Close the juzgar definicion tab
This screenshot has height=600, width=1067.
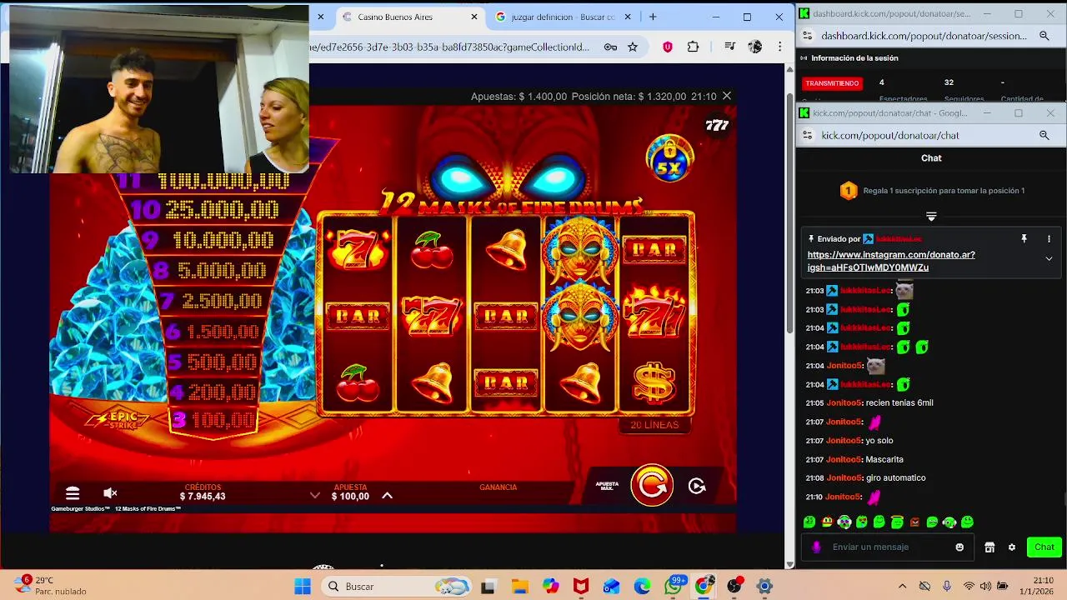629,17
